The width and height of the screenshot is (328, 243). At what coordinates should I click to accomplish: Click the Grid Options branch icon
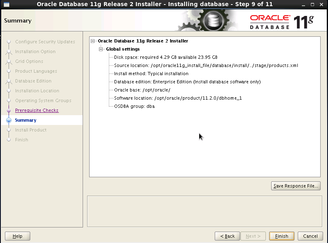[9, 62]
